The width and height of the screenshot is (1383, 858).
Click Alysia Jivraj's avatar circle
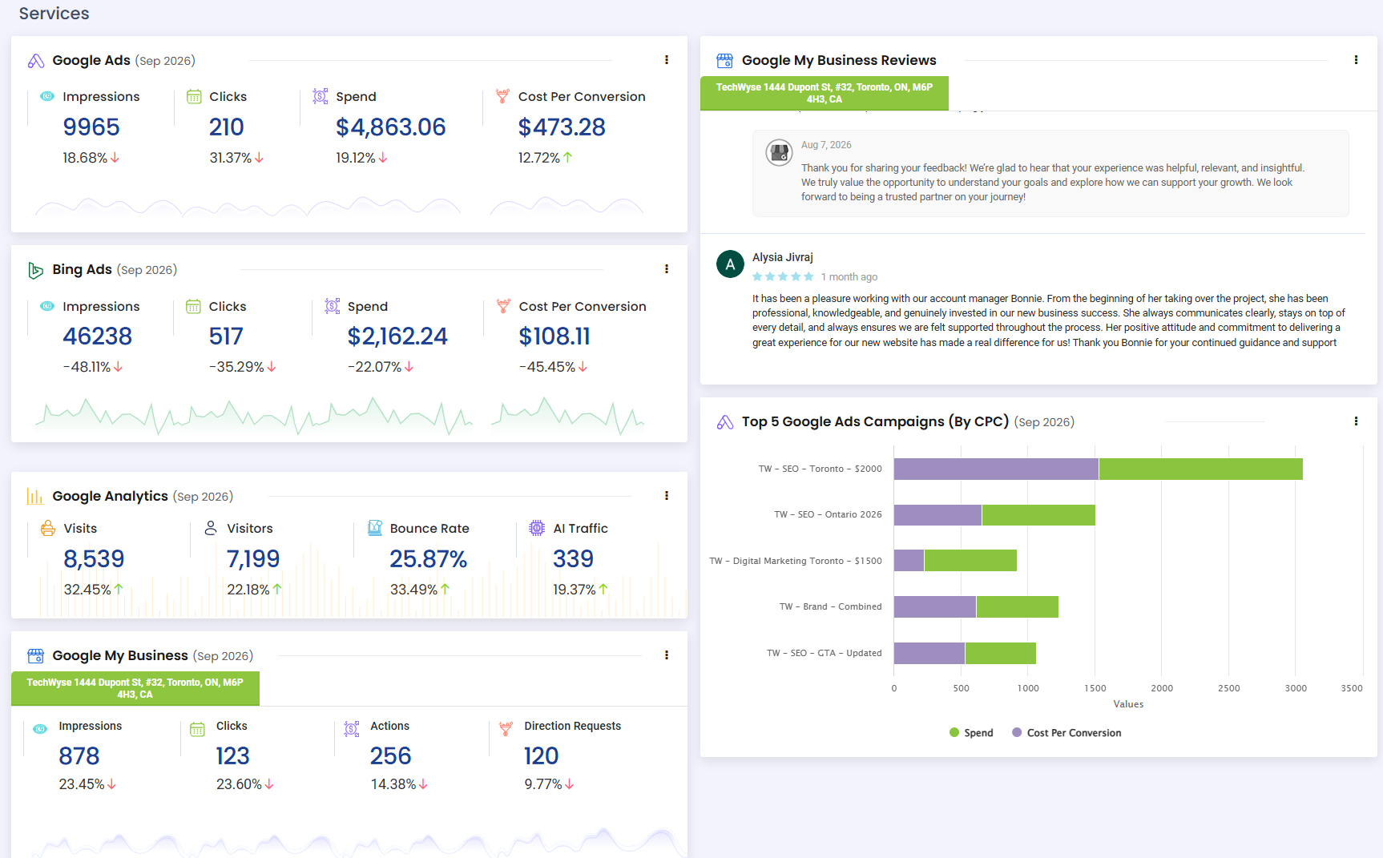(730, 264)
